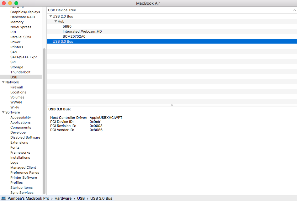View Startup Items in Software list
Image resolution: width=297 pixels, height=201 pixels.
(21, 188)
